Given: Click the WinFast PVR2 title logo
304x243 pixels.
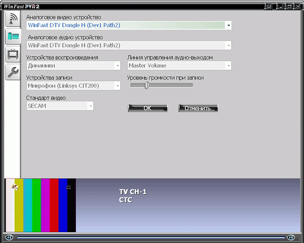Looking at the screenshot, I should [x=22, y=7].
